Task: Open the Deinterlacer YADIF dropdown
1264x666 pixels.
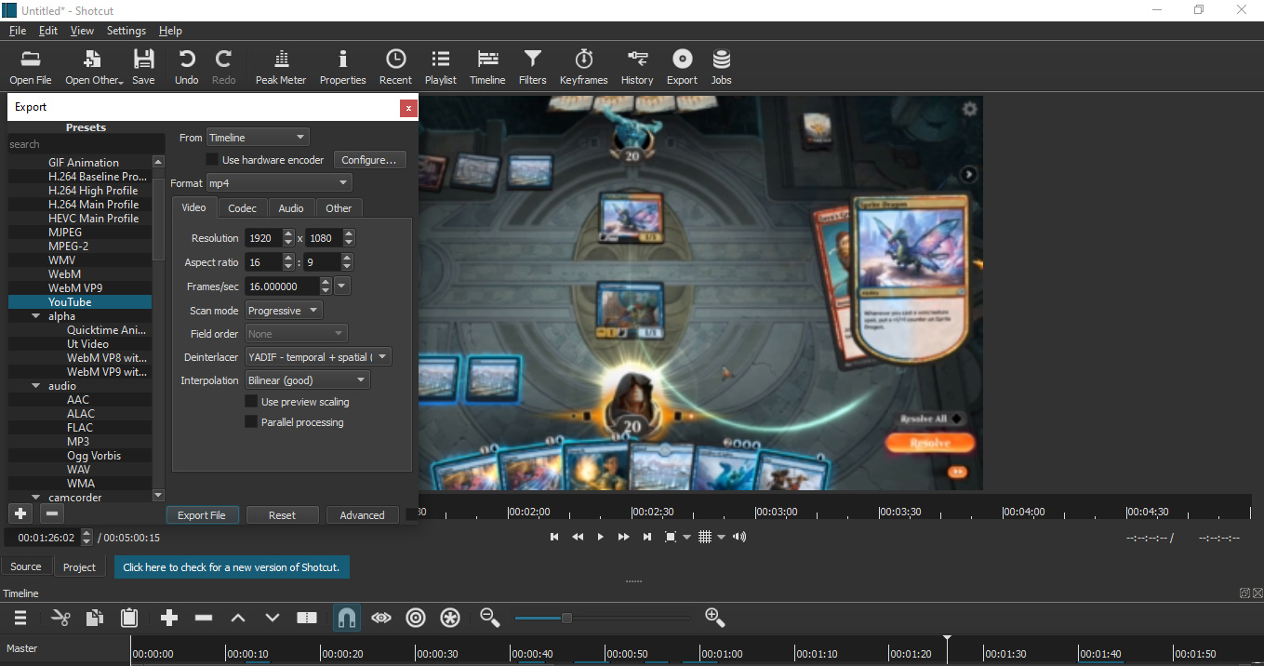Action: [318, 357]
